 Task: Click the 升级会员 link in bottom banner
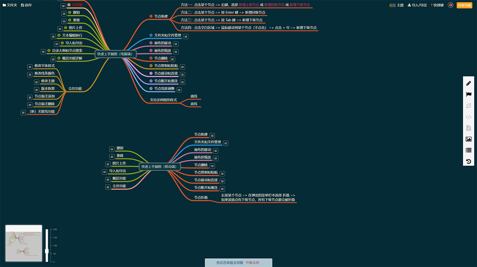click(252, 263)
